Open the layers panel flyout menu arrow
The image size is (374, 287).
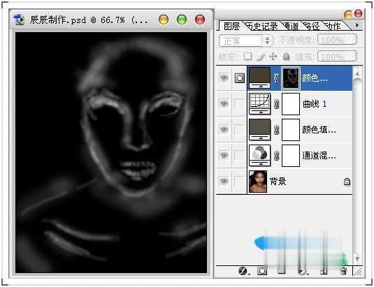357,25
